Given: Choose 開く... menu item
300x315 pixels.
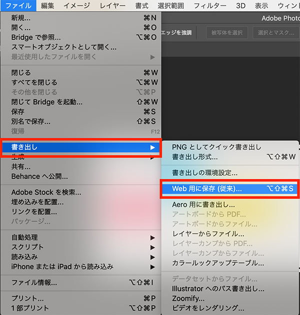Looking at the screenshot, I should point(81,28).
